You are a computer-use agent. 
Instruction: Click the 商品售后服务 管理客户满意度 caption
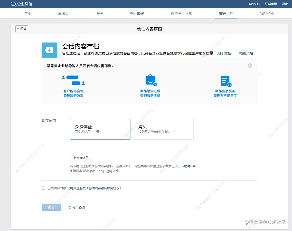pyautogui.click(x=225, y=93)
